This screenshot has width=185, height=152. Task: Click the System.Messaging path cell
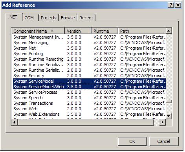(x=143, y=43)
